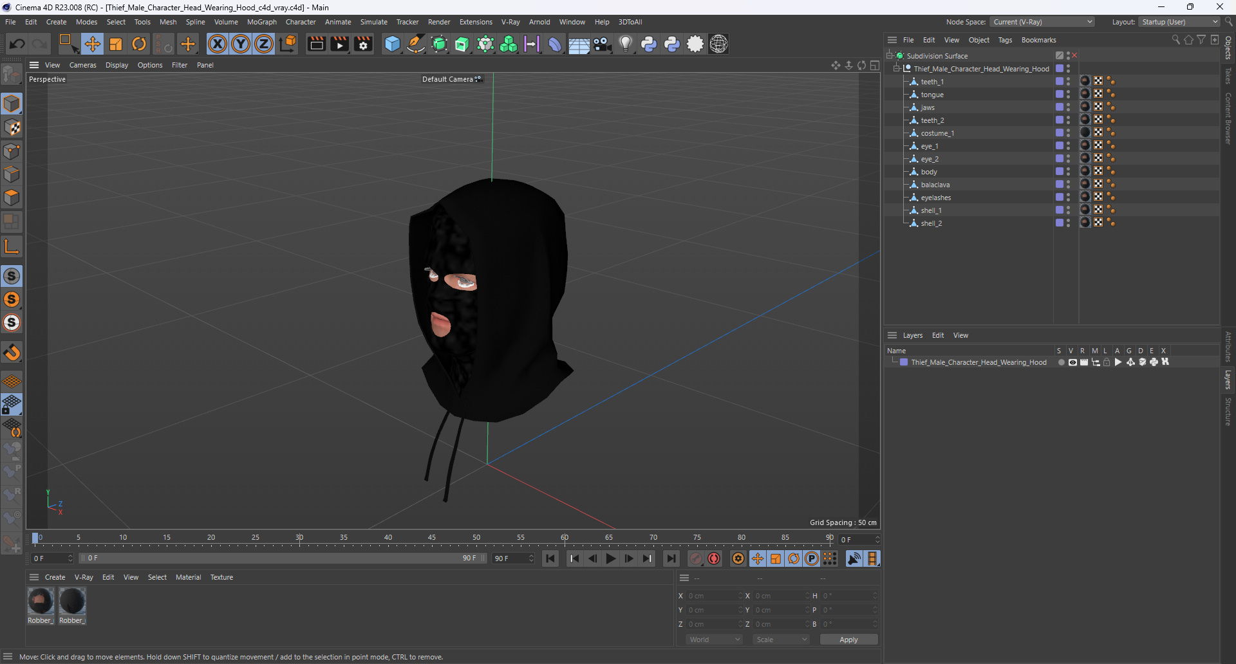Open the World coordinate system dropdown
Image resolution: width=1236 pixels, height=664 pixels.
714,640
